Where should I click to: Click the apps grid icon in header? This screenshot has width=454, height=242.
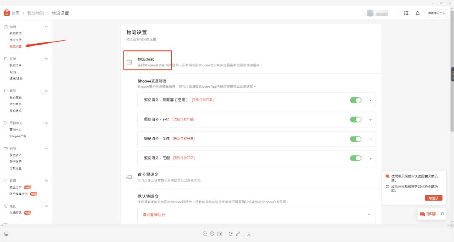406,13
